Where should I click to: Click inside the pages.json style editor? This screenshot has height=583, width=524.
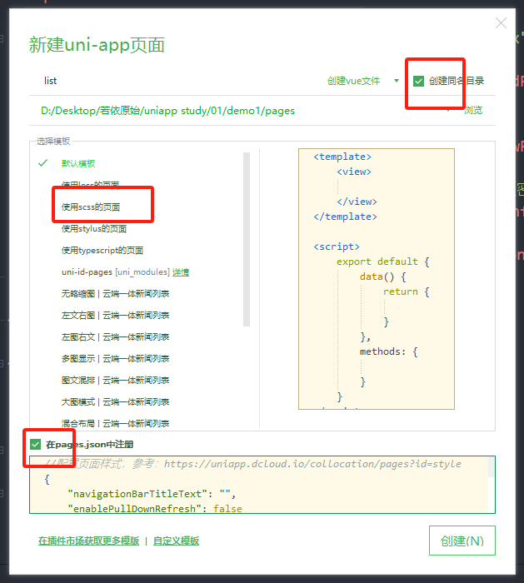(262, 485)
